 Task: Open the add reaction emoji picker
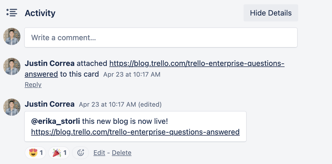tap(81, 153)
